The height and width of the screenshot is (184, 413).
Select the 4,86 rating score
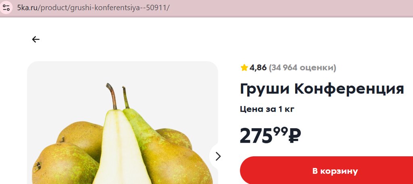point(258,68)
